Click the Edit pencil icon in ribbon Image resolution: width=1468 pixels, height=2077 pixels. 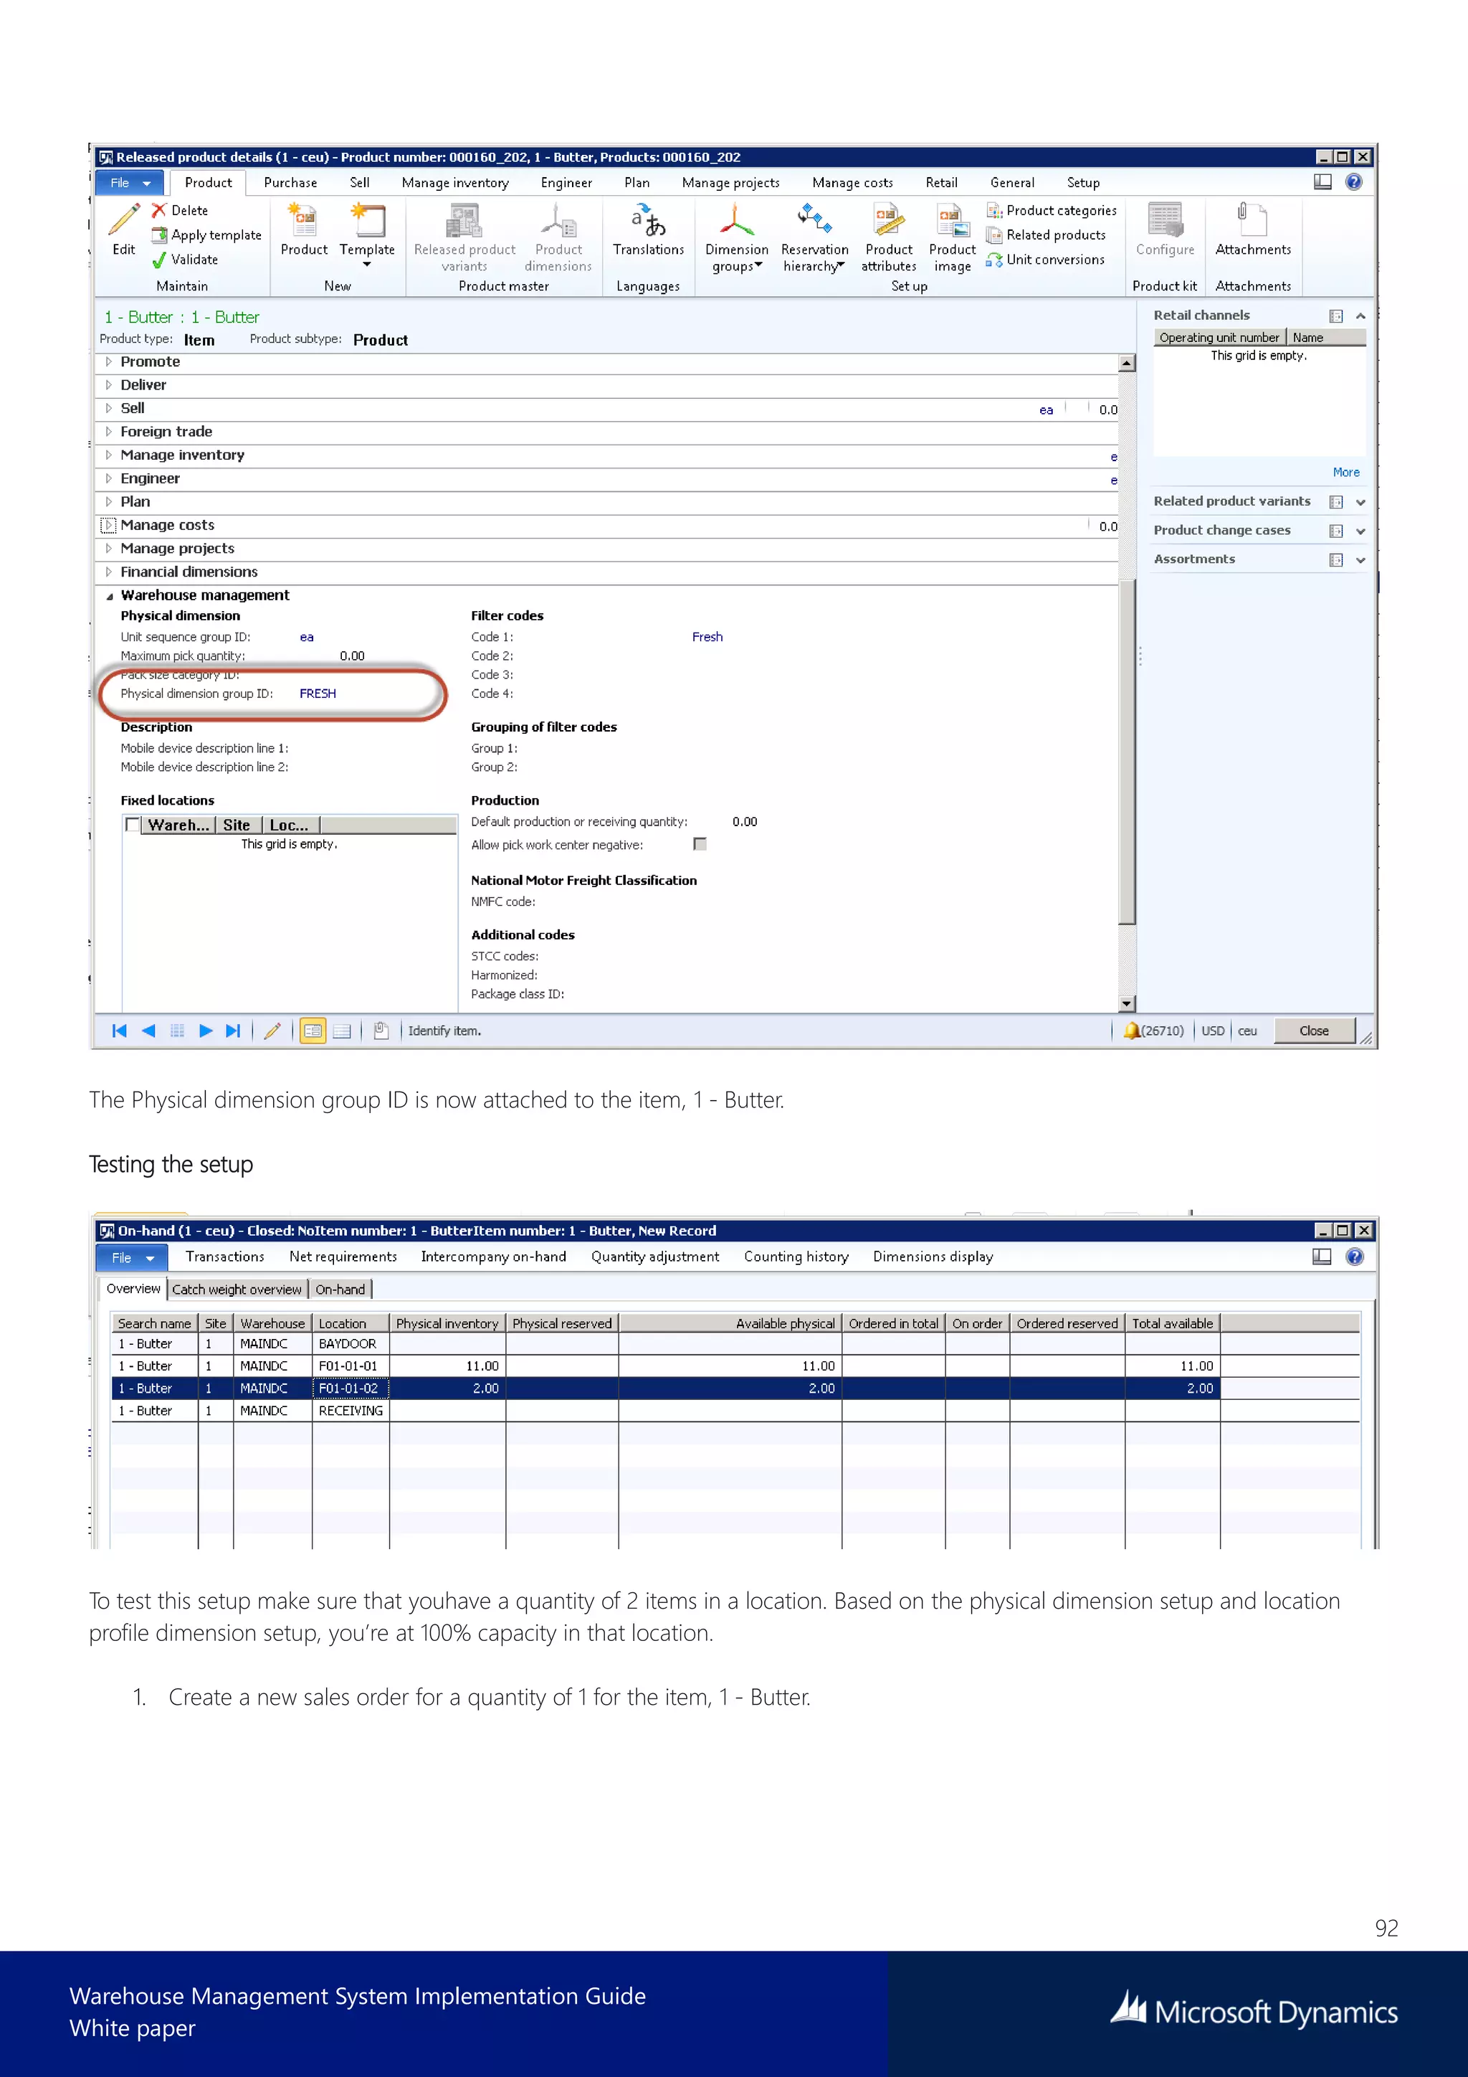124,220
